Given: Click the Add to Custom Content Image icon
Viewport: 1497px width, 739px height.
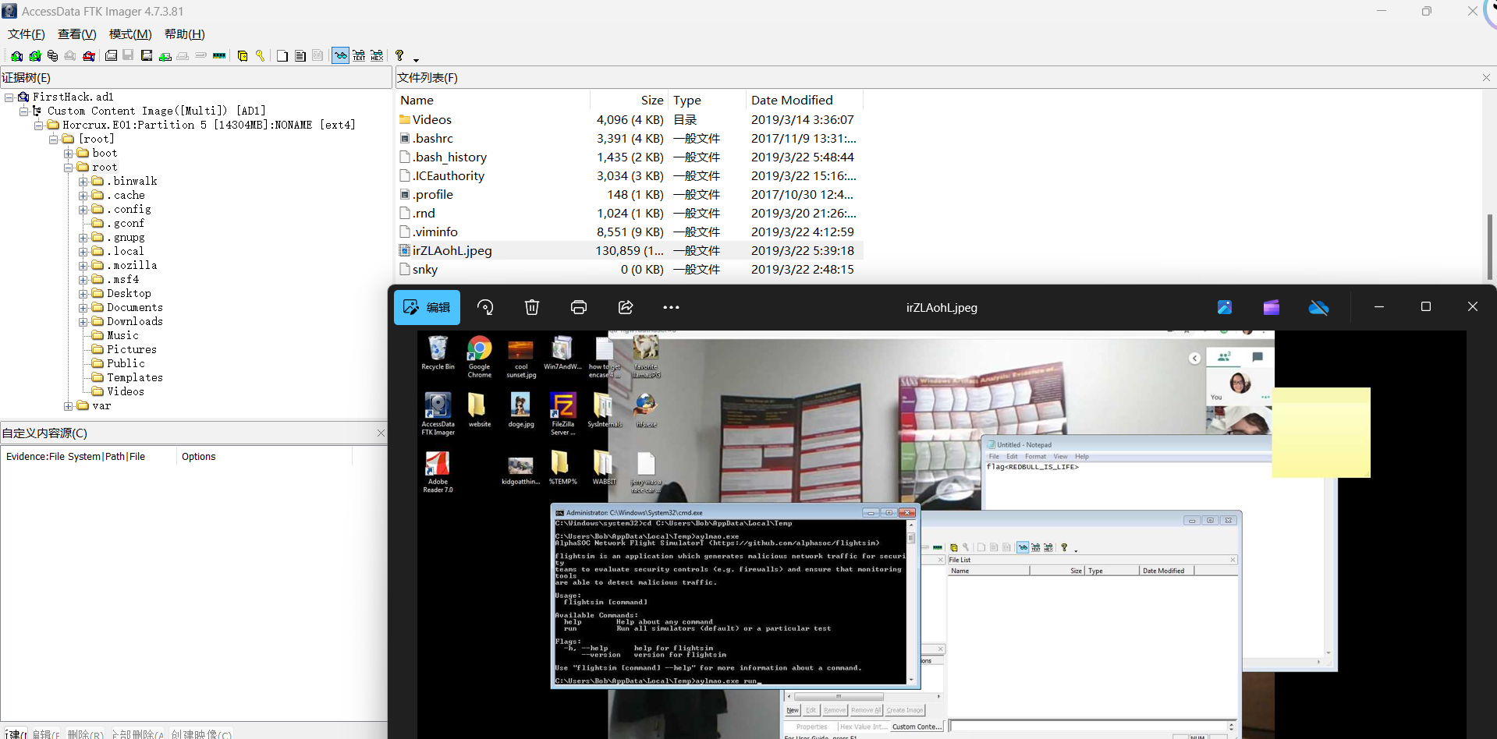Looking at the screenshot, I should [x=165, y=56].
